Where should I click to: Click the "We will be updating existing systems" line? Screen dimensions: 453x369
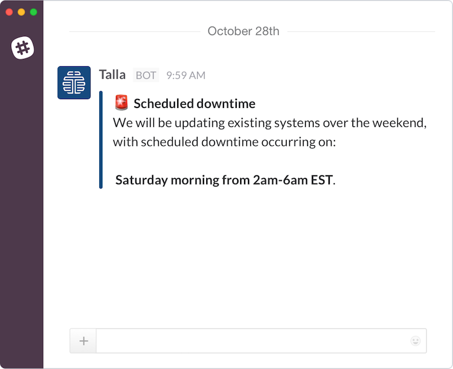pos(270,122)
